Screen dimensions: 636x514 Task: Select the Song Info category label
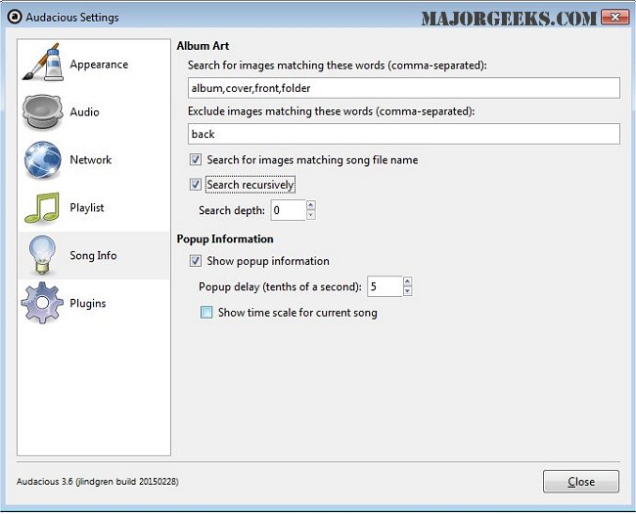coord(93,255)
